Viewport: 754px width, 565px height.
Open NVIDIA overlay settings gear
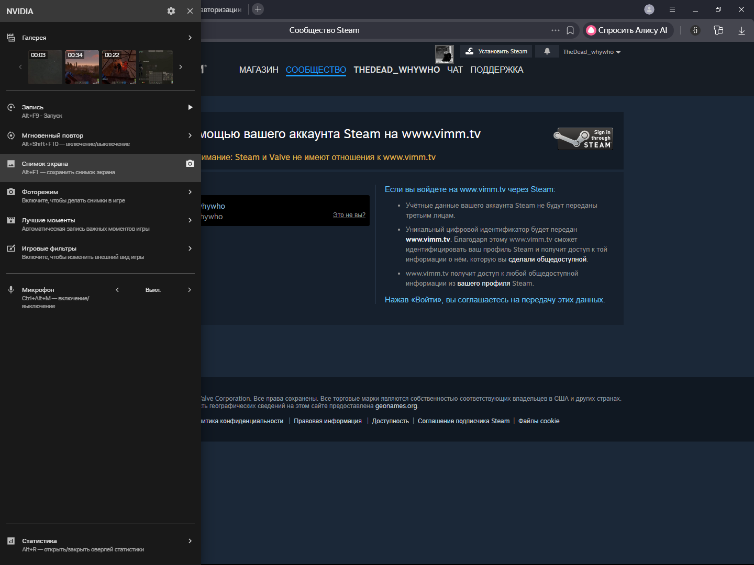coord(171,11)
